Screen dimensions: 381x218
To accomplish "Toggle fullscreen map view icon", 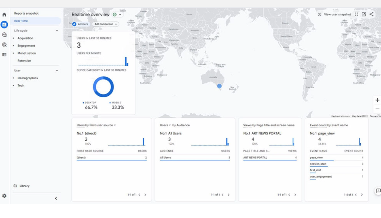I will click(356, 14).
